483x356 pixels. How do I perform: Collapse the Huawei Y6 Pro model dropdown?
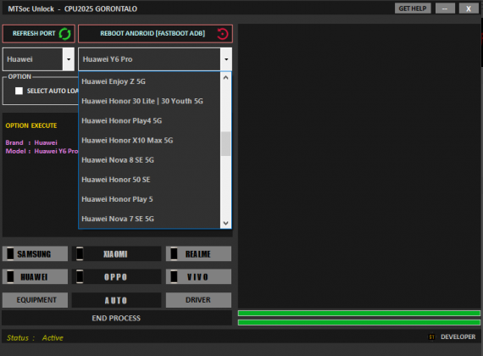point(226,59)
